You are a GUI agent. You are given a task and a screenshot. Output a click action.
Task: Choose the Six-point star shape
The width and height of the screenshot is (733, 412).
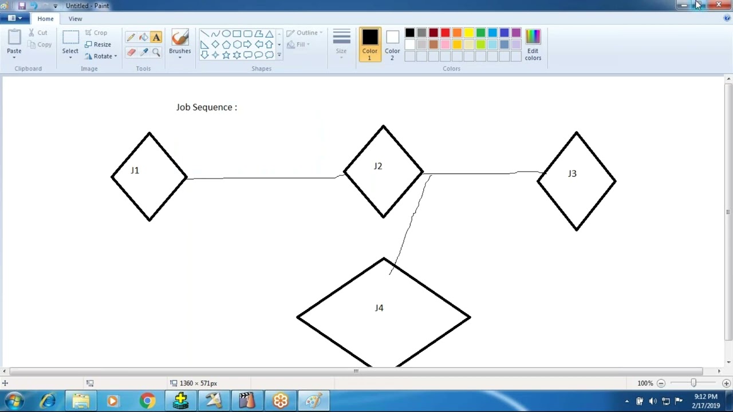tap(237, 55)
